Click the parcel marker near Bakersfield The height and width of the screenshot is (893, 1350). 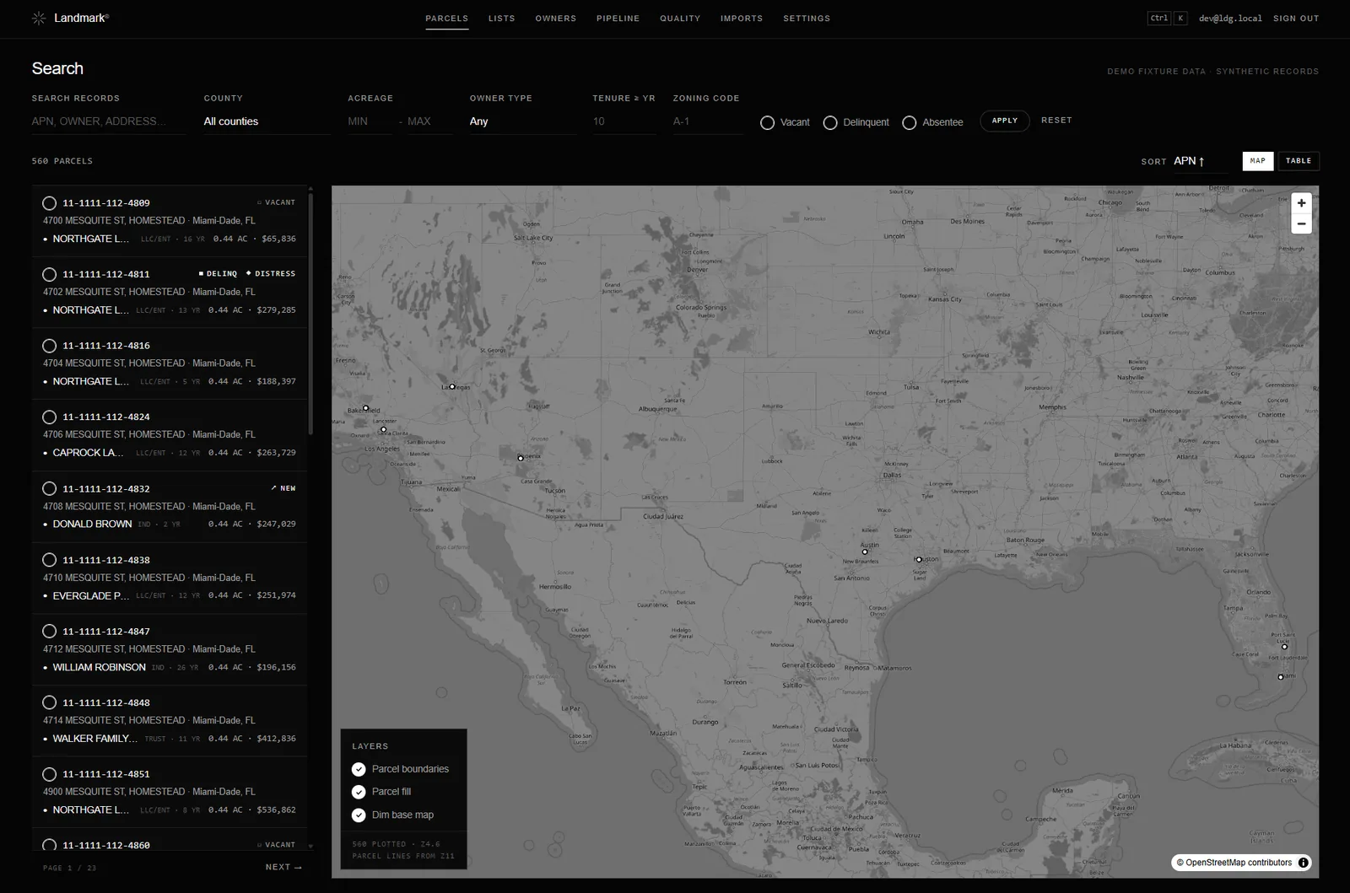click(x=365, y=408)
